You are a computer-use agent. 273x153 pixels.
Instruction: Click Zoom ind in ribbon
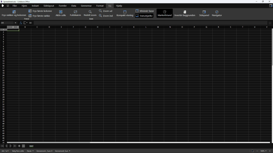coord(106,16)
